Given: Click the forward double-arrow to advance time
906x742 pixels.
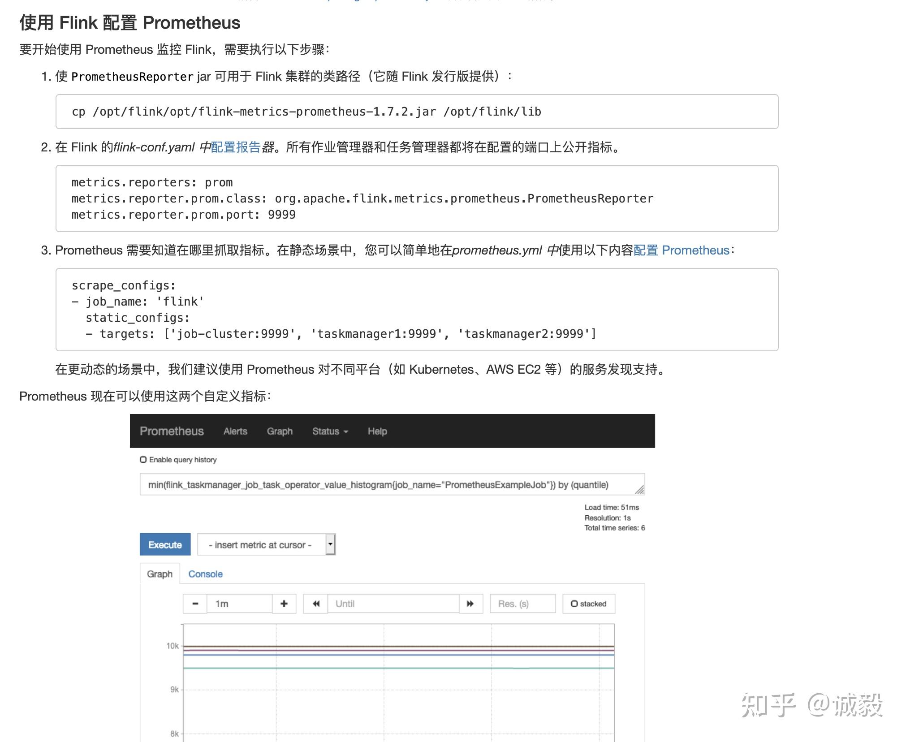Looking at the screenshot, I should pyautogui.click(x=470, y=604).
